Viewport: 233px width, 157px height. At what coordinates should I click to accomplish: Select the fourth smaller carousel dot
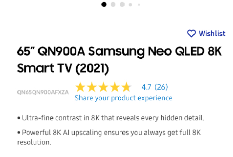tap(130, 5)
